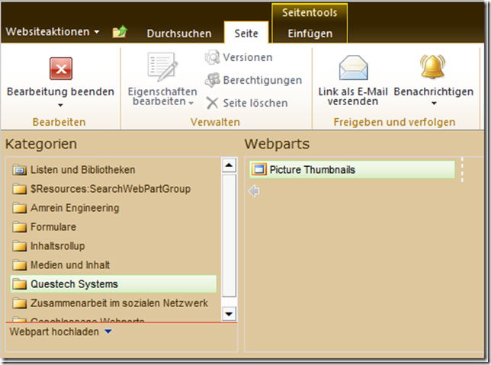The width and height of the screenshot is (491, 365).
Task: Click the Seitentools tab group header
Action: click(x=310, y=12)
